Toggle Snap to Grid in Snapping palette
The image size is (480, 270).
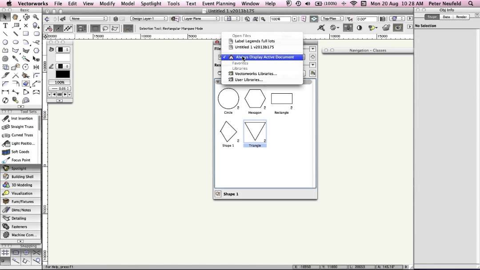pos(5,253)
